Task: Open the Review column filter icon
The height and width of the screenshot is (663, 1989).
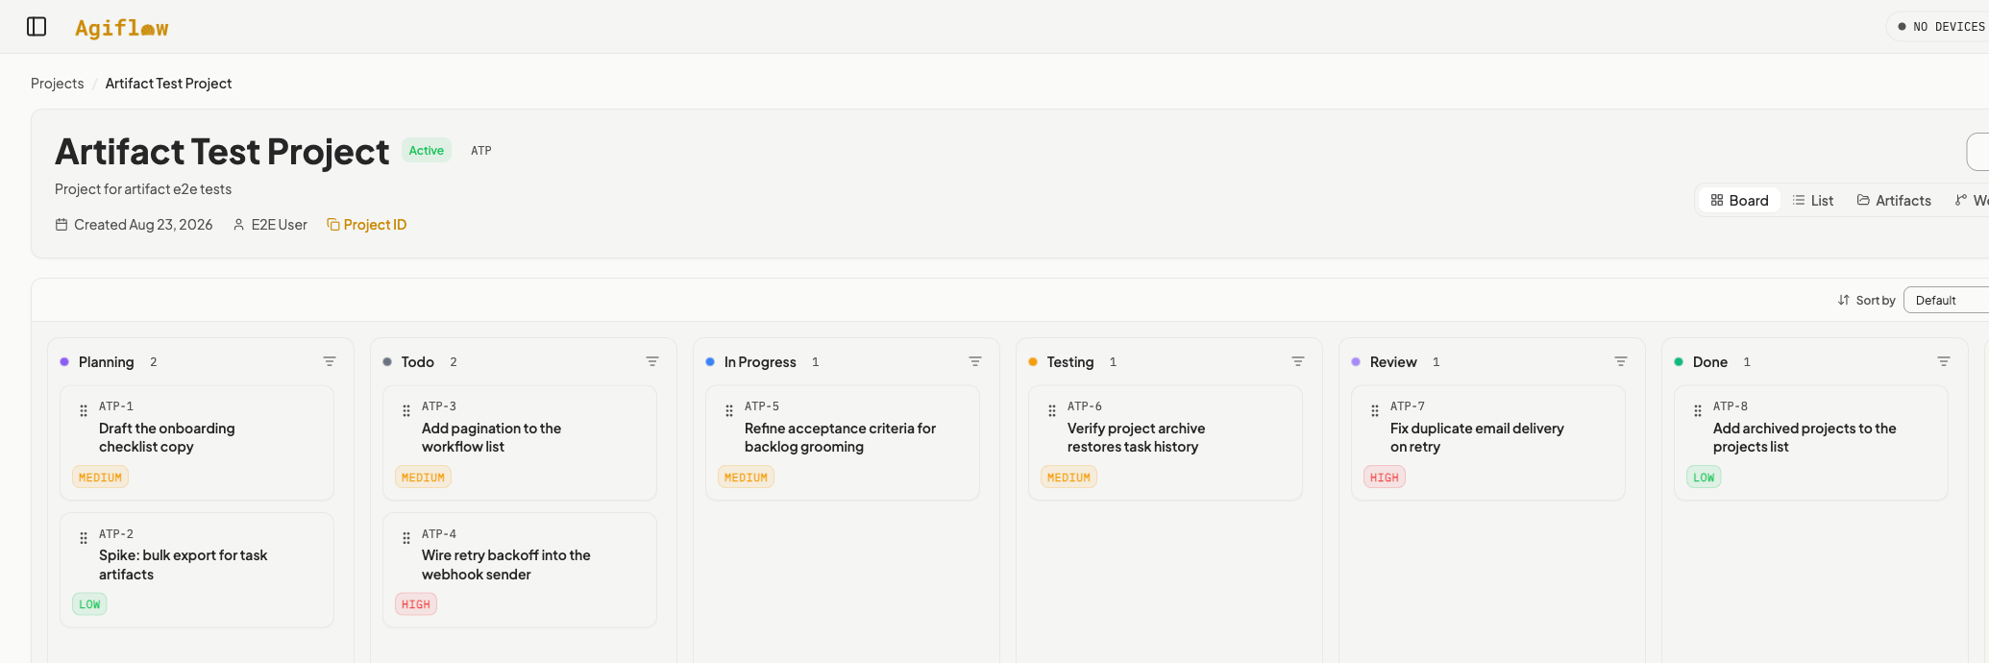Action: click(1621, 361)
